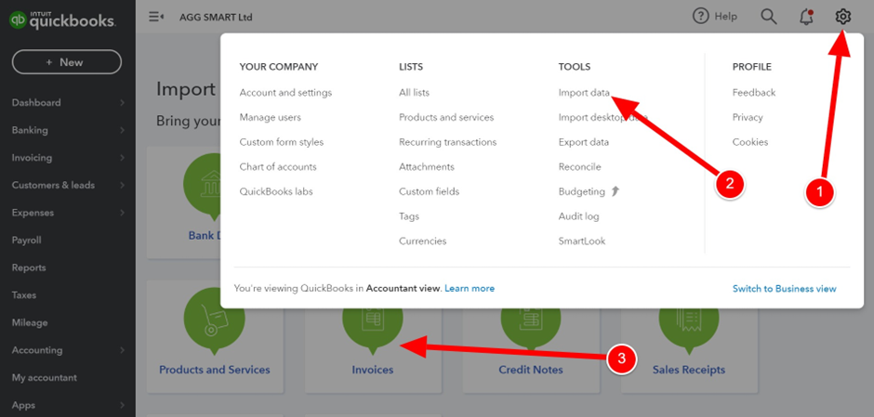Expand the Accounting sidebar chevron

pyautogui.click(x=122, y=350)
